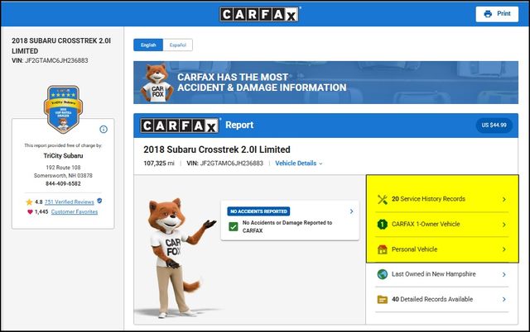Open chevron for Personal Vehicle
Image resolution: width=530 pixels, height=332 pixels.
(504, 249)
